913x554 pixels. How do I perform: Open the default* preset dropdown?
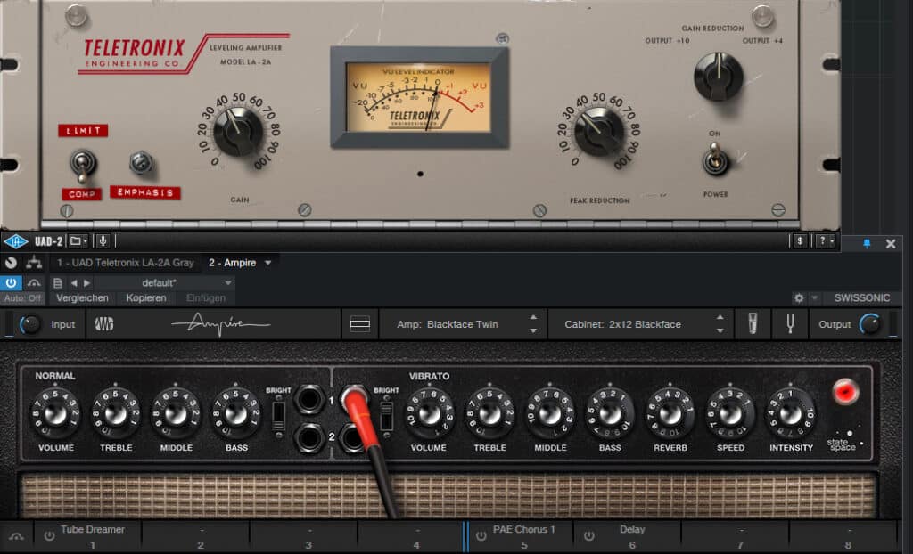click(165, 283)
